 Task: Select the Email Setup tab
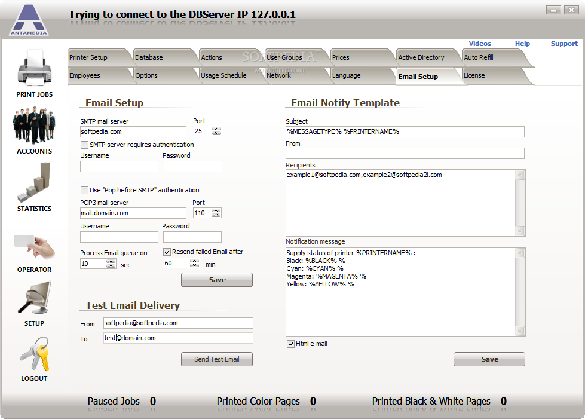[x=427, y=77]
